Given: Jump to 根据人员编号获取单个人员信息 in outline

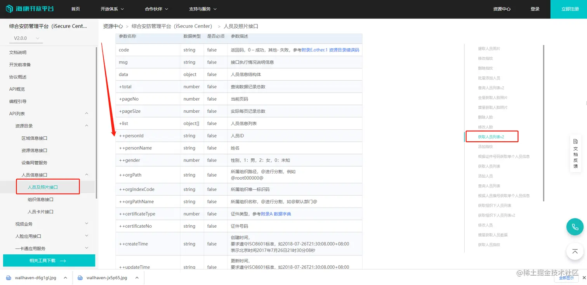Looking at the screenshot, I should pos(504,196).
